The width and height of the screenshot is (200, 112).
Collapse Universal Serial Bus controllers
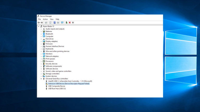[x=41, y=79]
